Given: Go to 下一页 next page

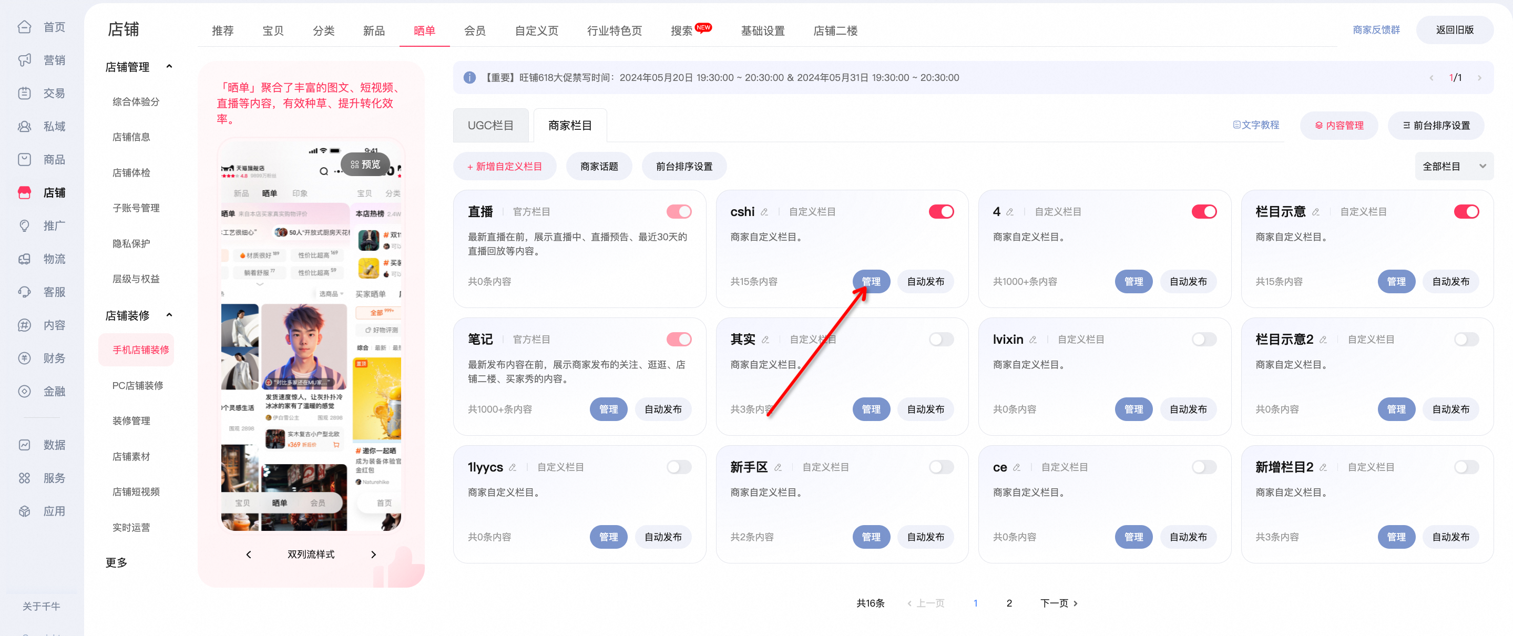Looking at the screenshot, I should (1058, 603).
